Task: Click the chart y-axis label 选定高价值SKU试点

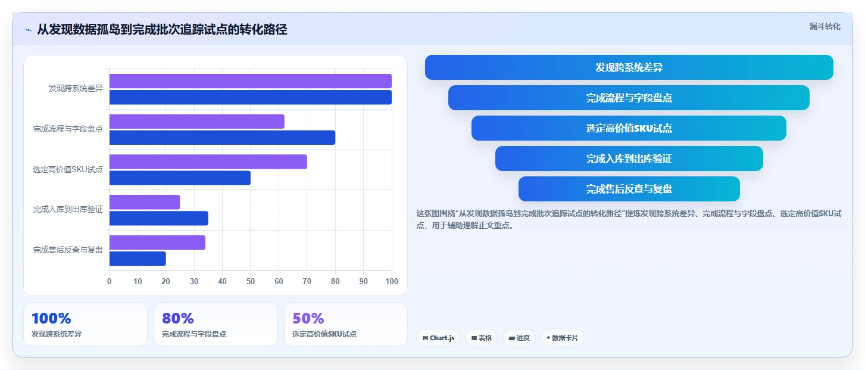Action: point(68,169)
